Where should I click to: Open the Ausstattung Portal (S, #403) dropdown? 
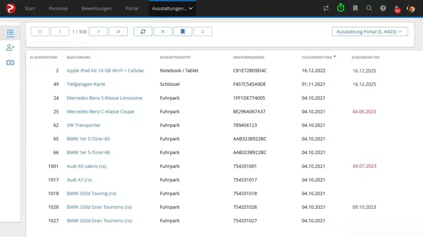click(x=370, y=31)
